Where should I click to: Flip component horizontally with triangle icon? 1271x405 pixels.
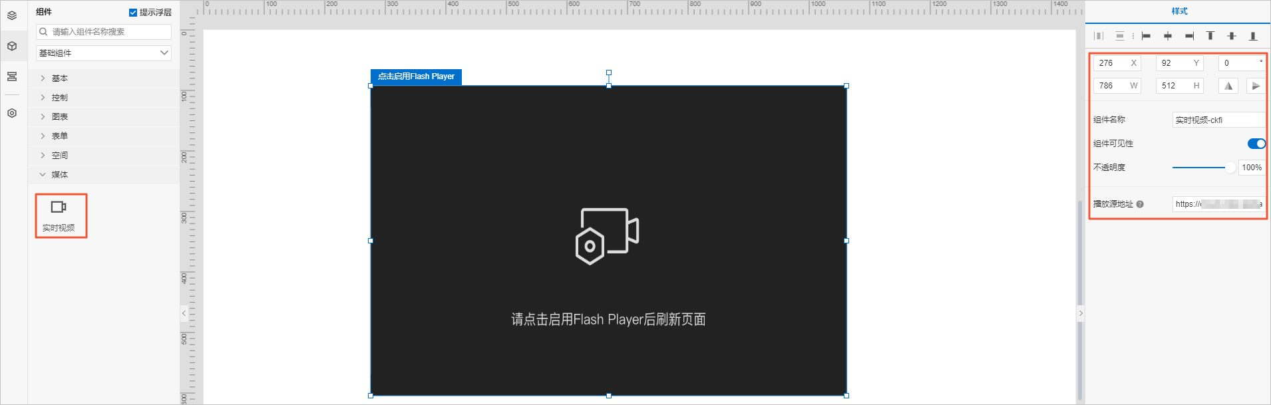coord(1228,86)
